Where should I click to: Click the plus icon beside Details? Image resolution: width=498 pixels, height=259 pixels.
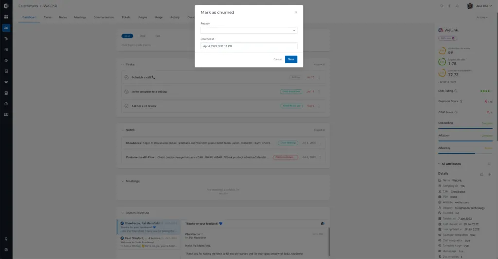coord(489,174)
